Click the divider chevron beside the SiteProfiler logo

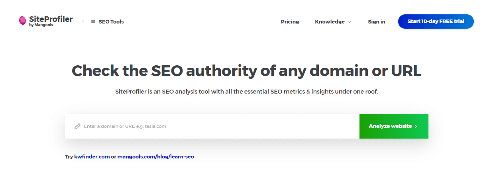tap(82, 22)
